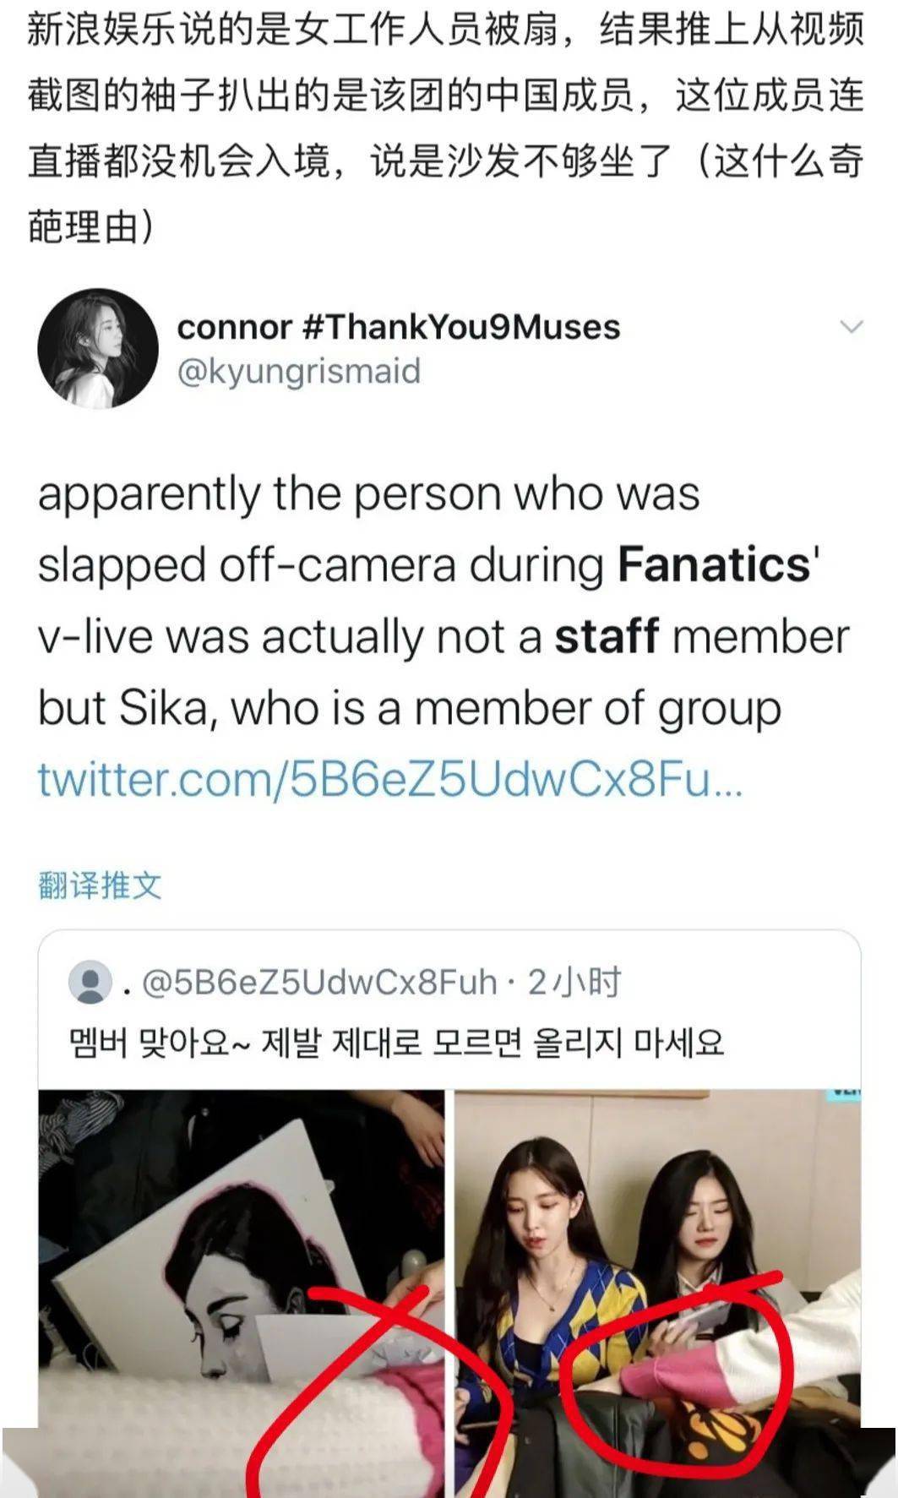Open the @5B6eZ5UdwCx8Fuh handle in quoted tweet

tap(319, 982)
